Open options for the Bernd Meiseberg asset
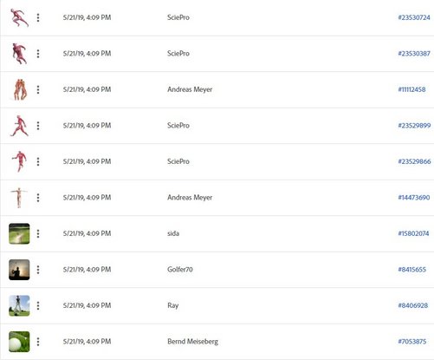 38,342
